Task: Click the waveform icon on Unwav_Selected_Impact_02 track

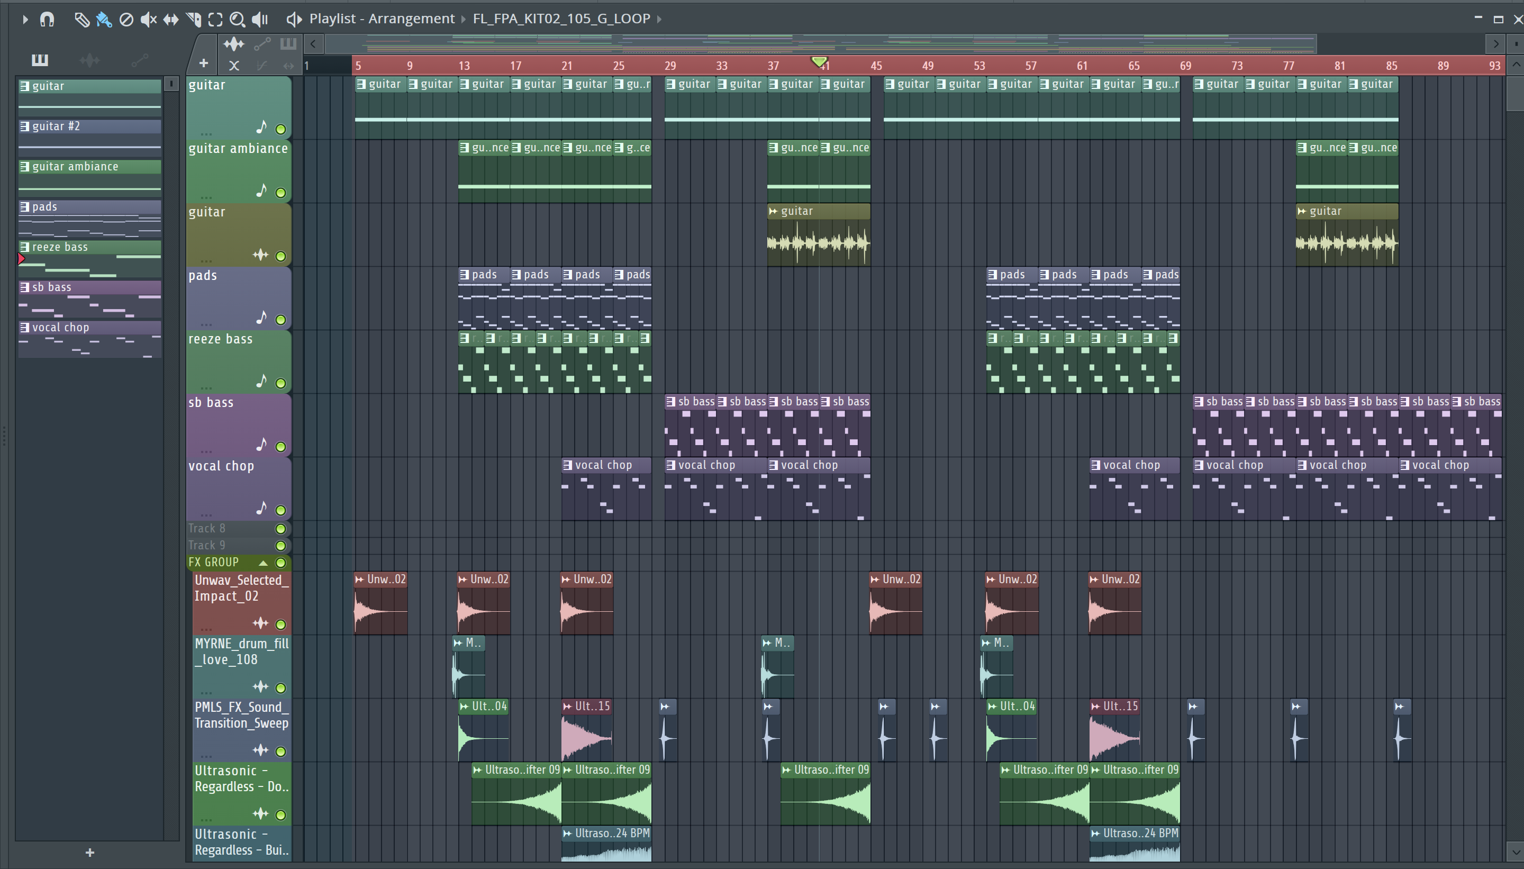Action: tap(260, 623)
